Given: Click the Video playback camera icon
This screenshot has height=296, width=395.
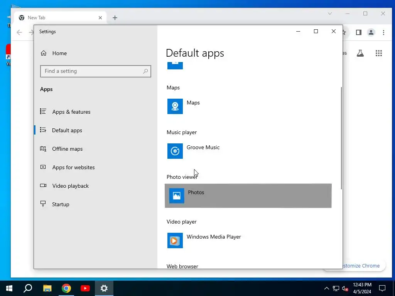Looking at the screenshot, I should point(43,185).
